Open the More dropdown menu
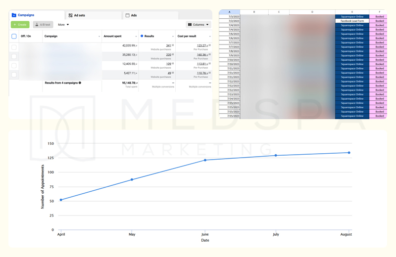Screen dimensions: 396x257 point(63,25)
